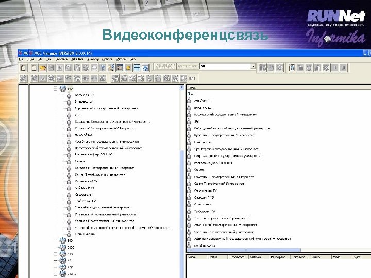Click the floppy disk save icon
This screenshot has height=278, width=371.
click(x=51, y=68)
